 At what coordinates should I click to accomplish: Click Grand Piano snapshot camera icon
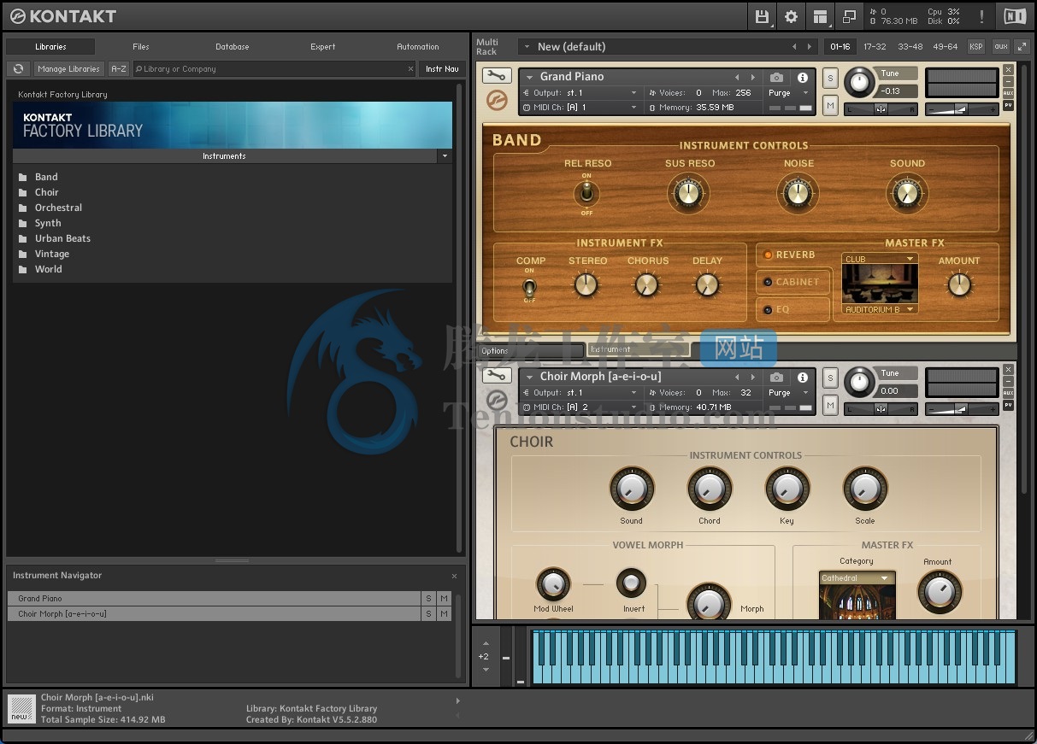point(776,77)
